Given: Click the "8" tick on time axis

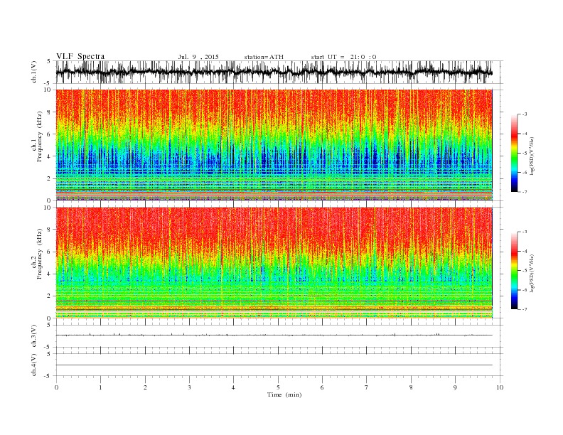Looking at the screenshot, I should coord(411,387).
